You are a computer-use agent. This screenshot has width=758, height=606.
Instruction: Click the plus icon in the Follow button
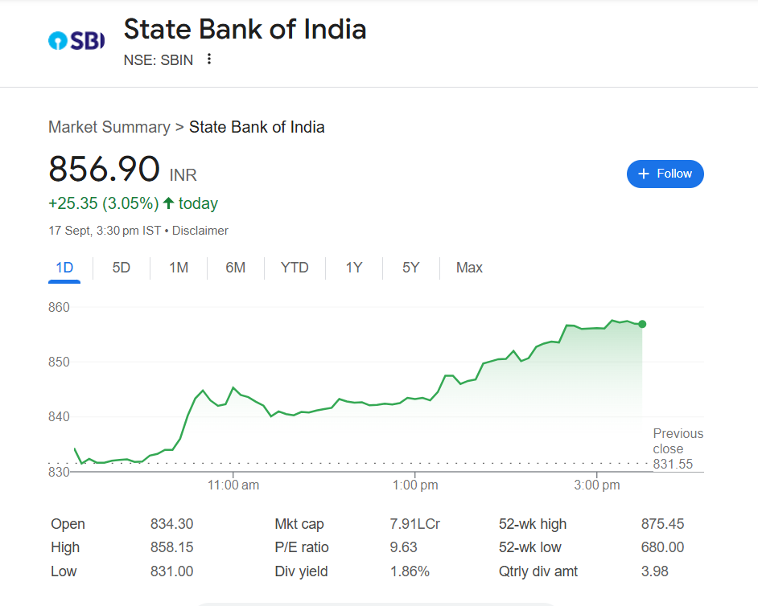pyautogui.click(x=644, y=174)
